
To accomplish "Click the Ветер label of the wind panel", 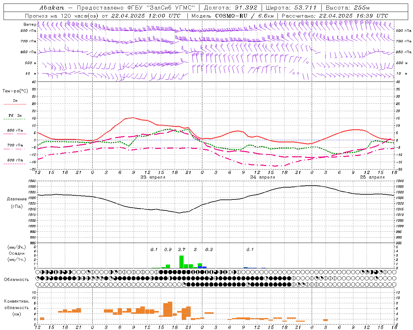I will tap(30, 24).
